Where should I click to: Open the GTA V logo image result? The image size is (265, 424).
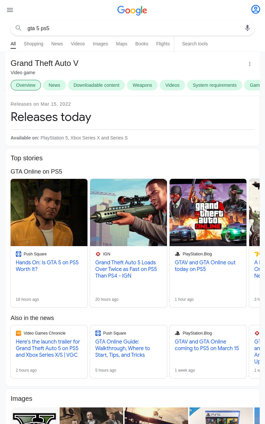[x=34, y=416]
